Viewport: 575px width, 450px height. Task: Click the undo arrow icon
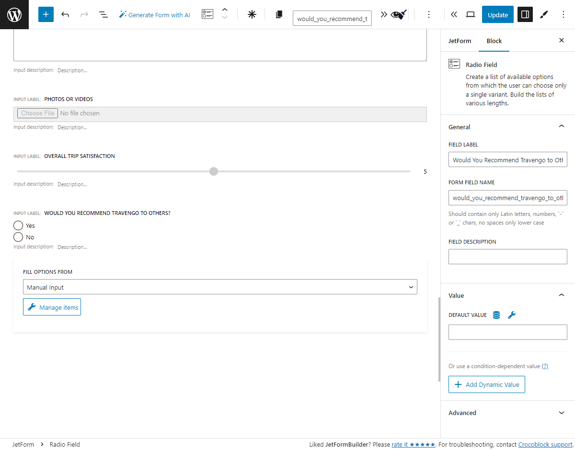[65, 14]
